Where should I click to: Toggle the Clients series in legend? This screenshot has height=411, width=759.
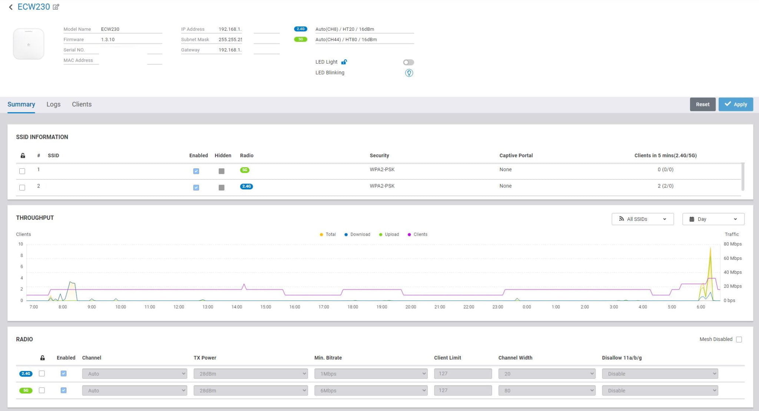click(417, 235)
